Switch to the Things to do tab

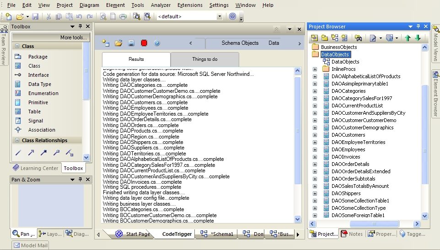[204, 59]
